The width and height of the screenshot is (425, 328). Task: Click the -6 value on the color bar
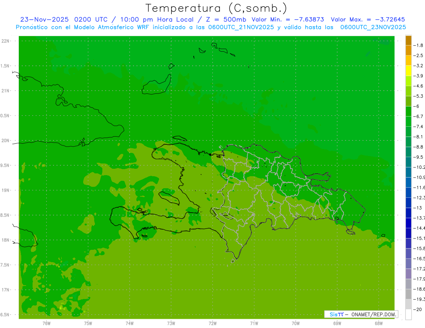[x=417, y=106]
